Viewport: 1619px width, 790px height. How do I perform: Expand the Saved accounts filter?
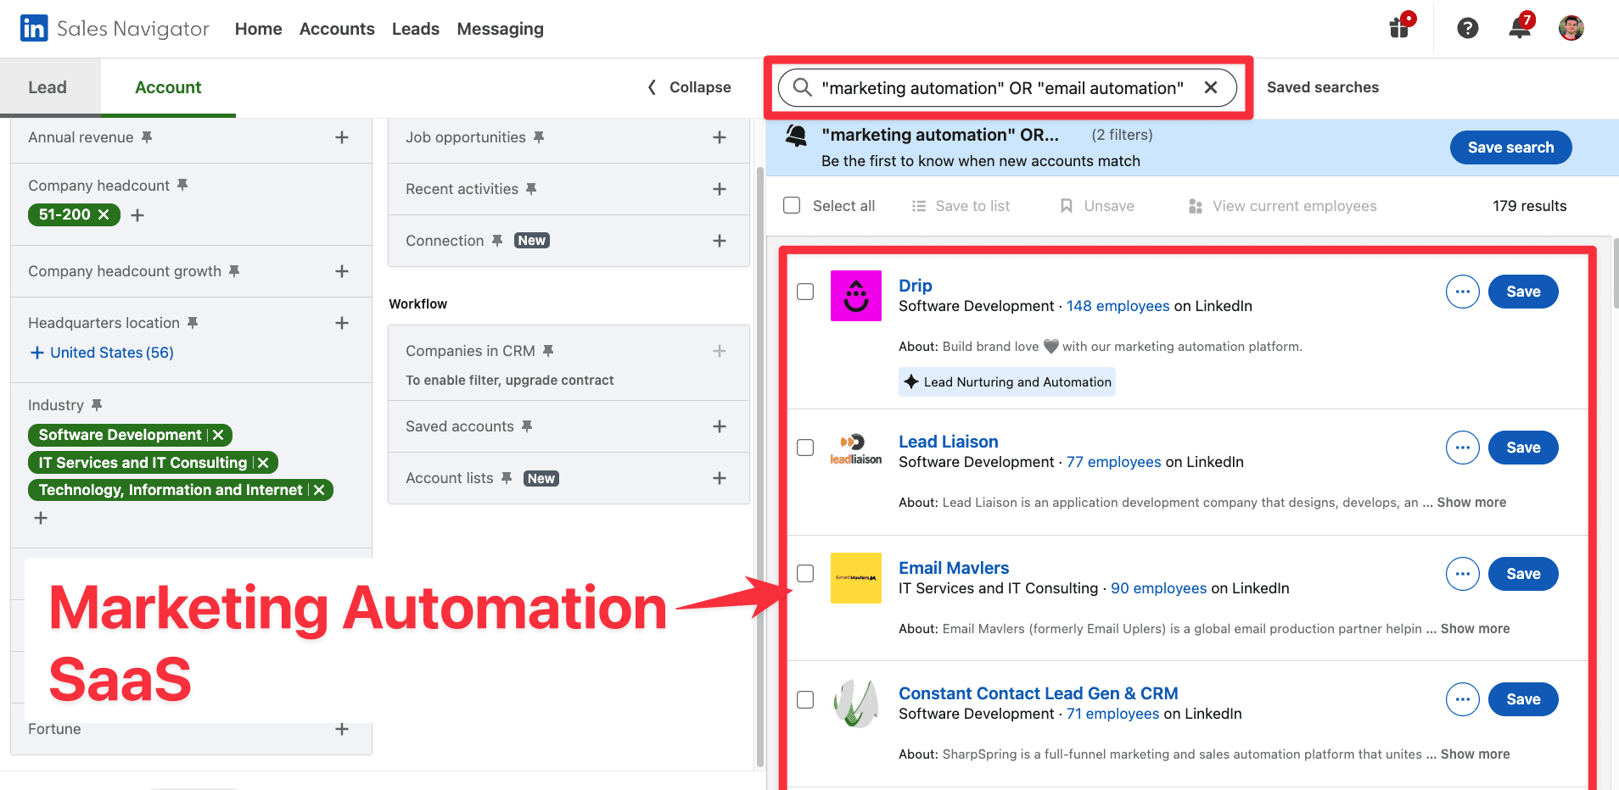pos(720,426)
